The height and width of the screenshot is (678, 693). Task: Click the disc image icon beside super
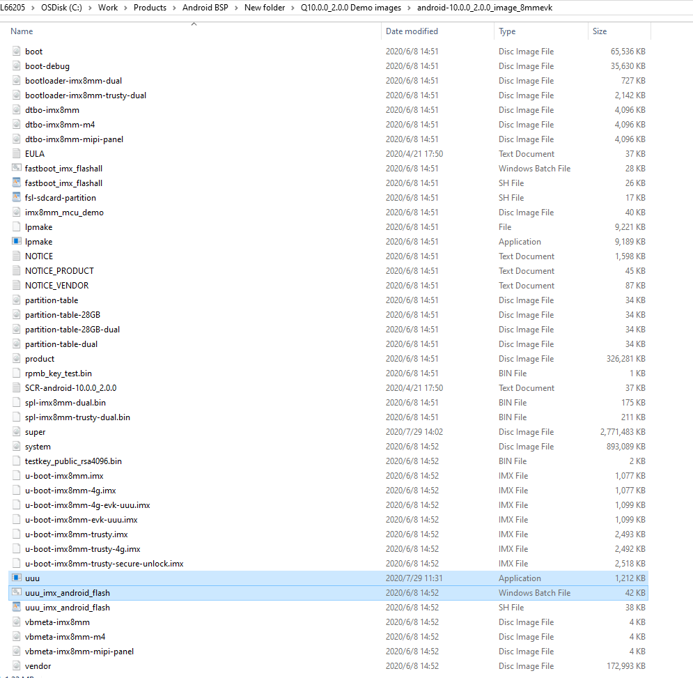coord(15,431)
